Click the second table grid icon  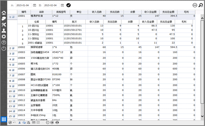[x=38, y=122]
